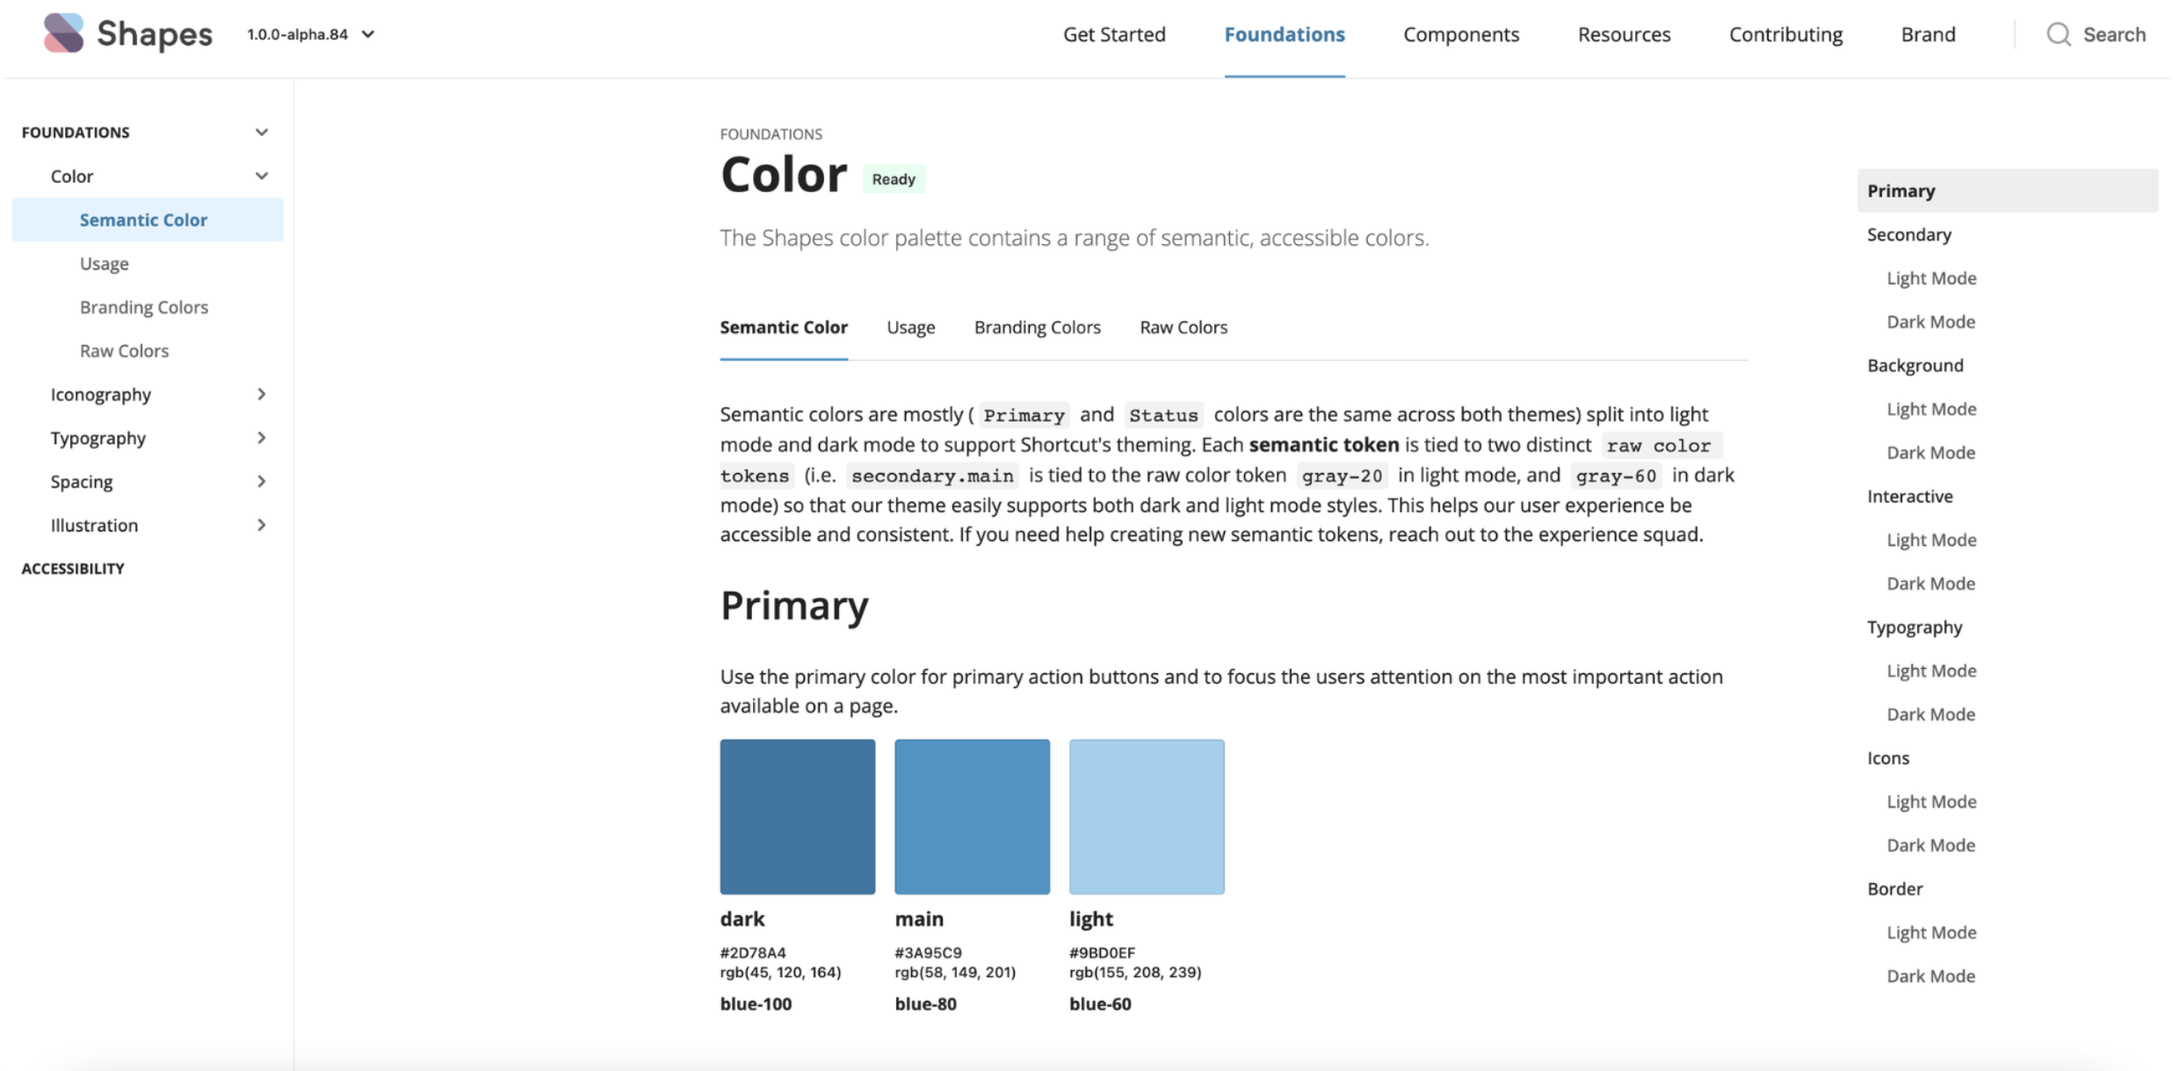Navigate to the Brand section
The width and height of the screenshot is (2179, 1071).
(1929, 34)
